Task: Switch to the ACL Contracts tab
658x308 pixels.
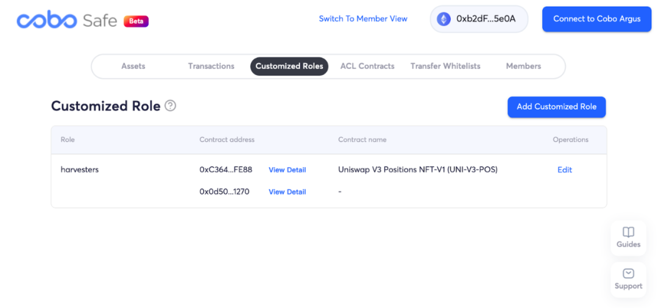Action: 367,66
